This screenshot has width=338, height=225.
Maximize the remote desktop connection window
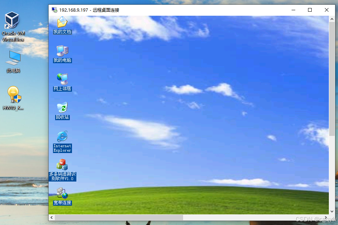point(310,10)
